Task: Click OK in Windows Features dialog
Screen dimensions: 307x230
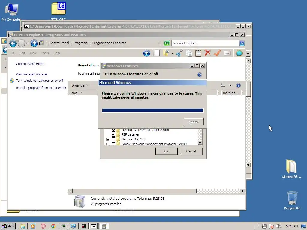Action: (166, 151)
